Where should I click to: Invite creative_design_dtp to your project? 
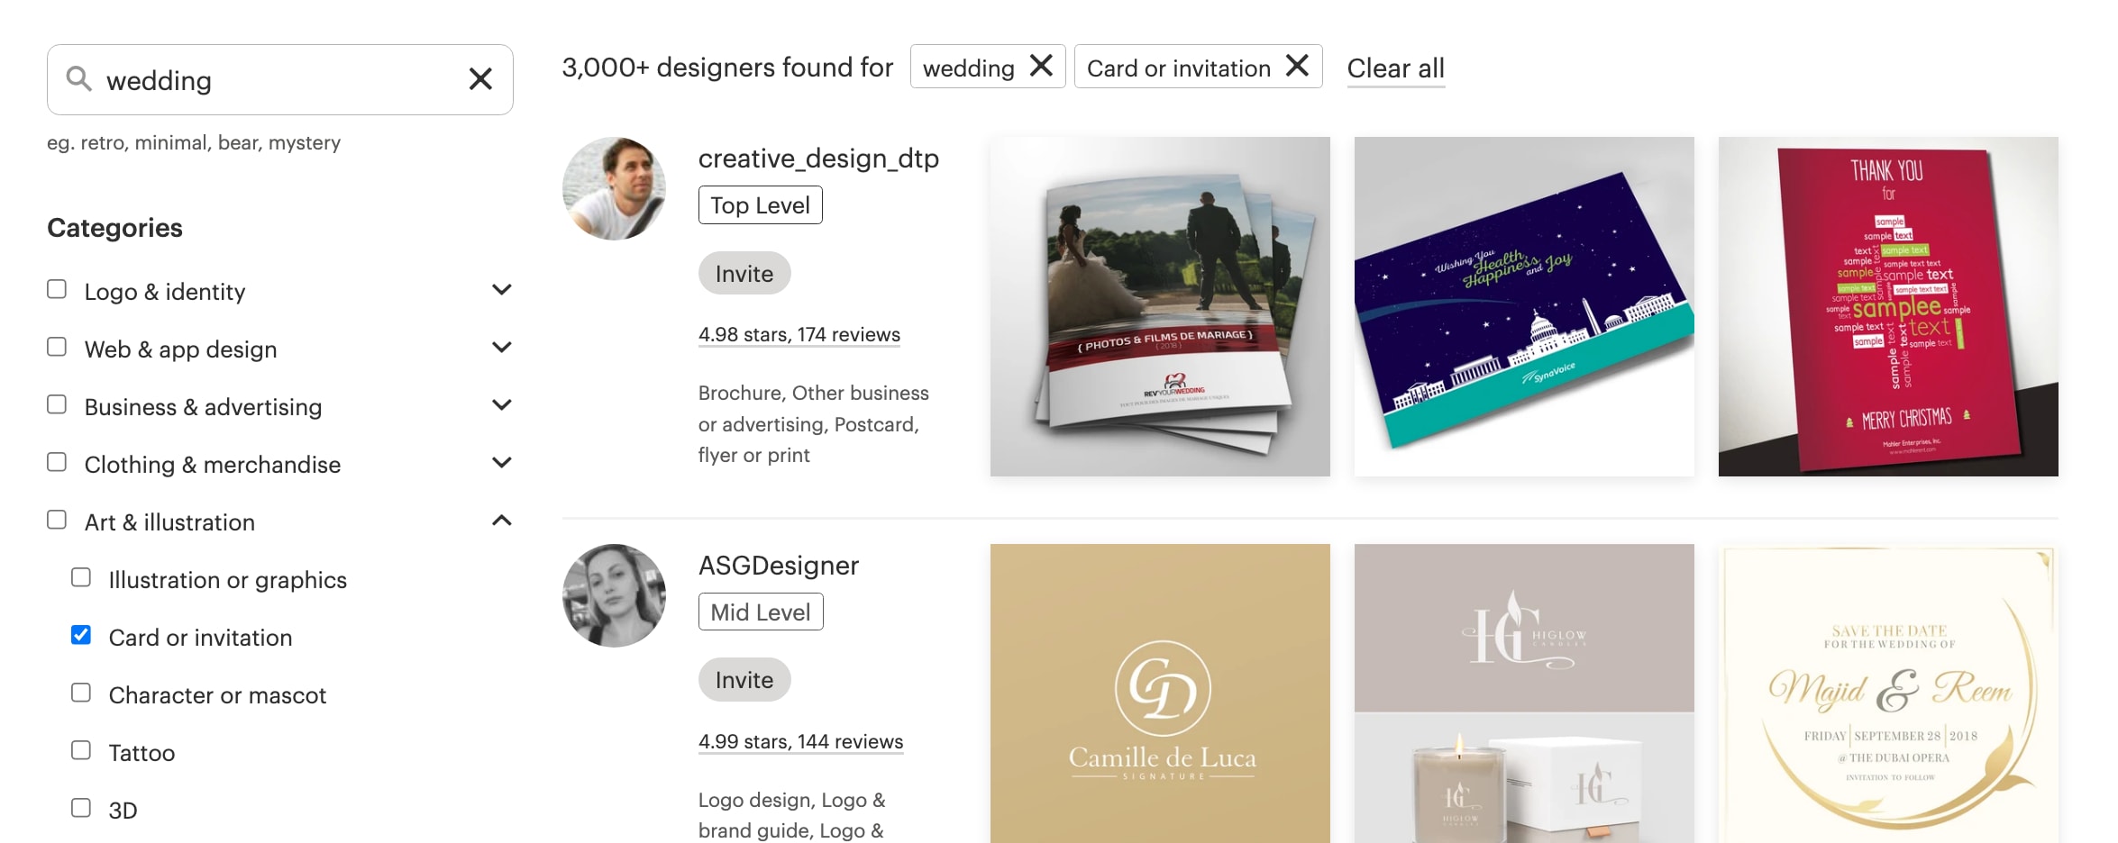[744, 273]
